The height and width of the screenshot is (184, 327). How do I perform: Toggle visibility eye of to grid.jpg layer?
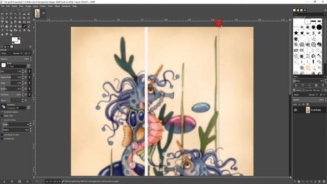(x=295, y=110)
